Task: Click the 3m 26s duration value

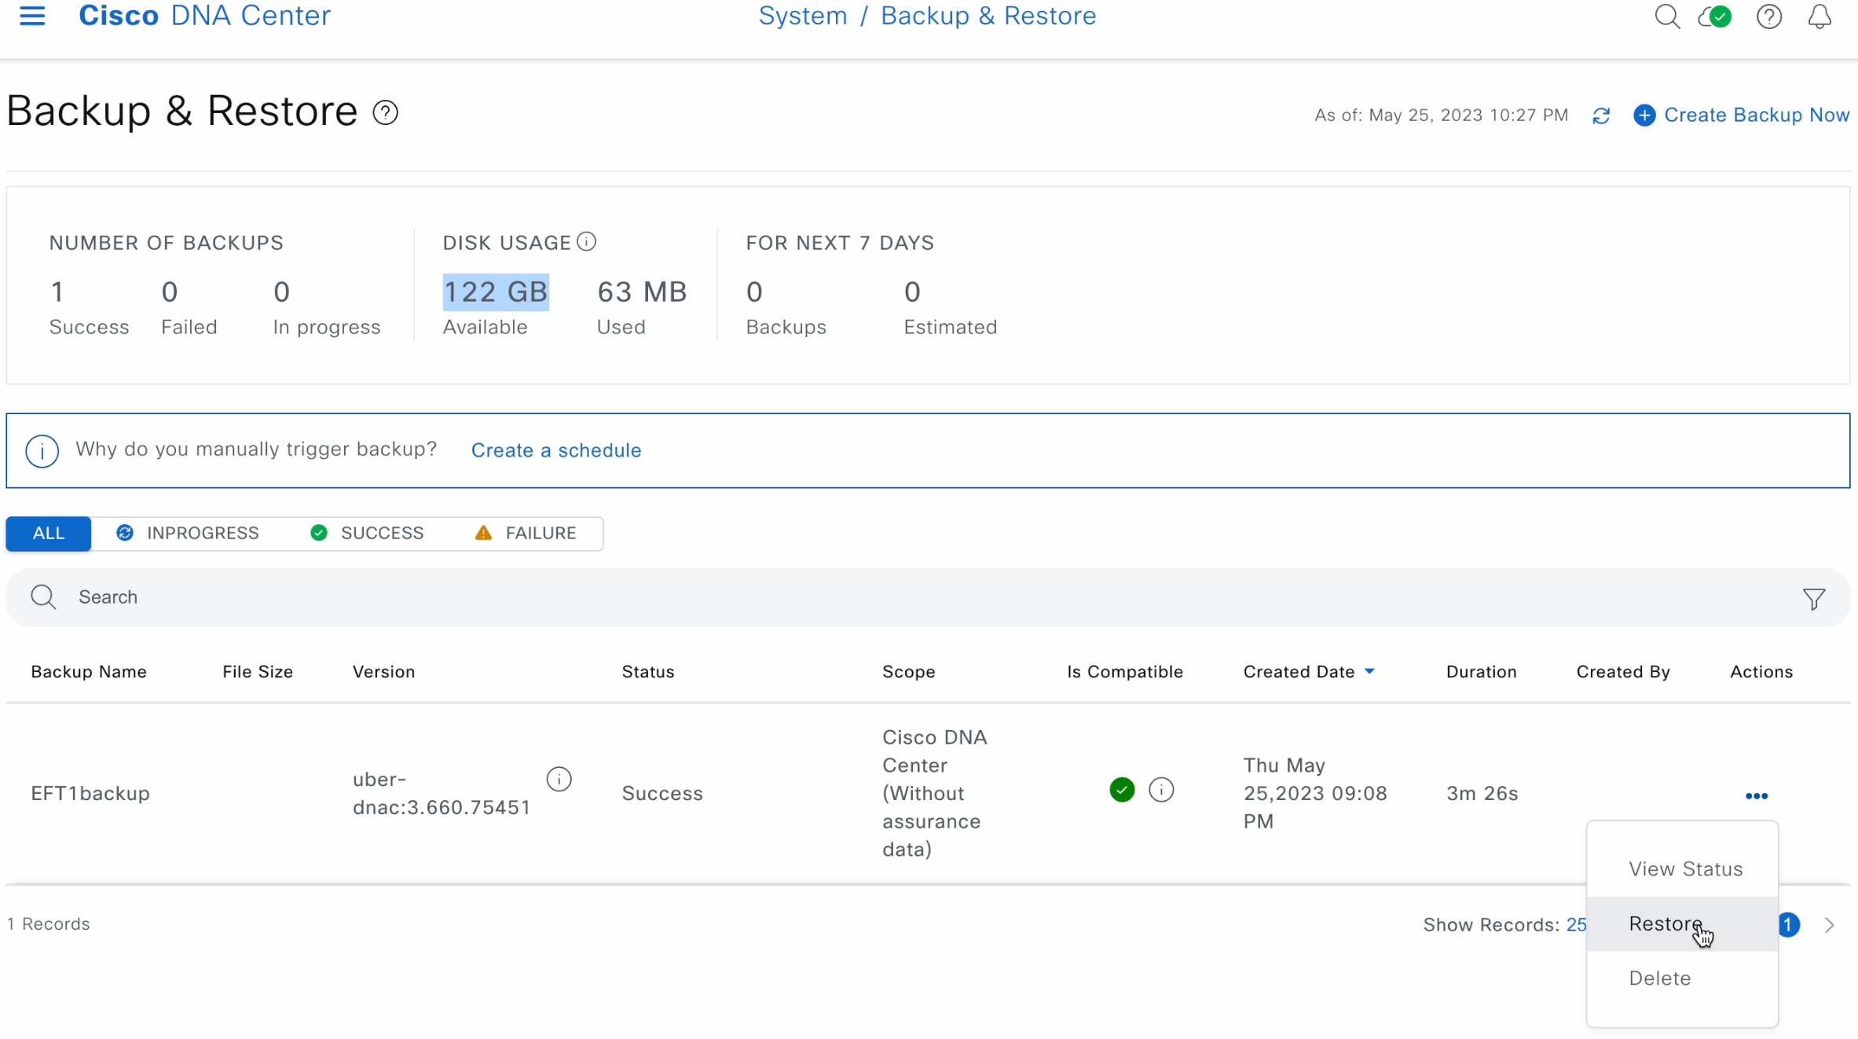Action: [x=1482, y=794]
